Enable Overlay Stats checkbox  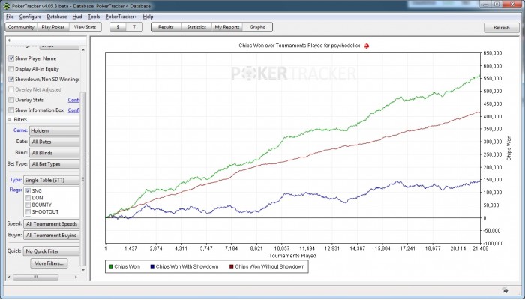[11, 100]
